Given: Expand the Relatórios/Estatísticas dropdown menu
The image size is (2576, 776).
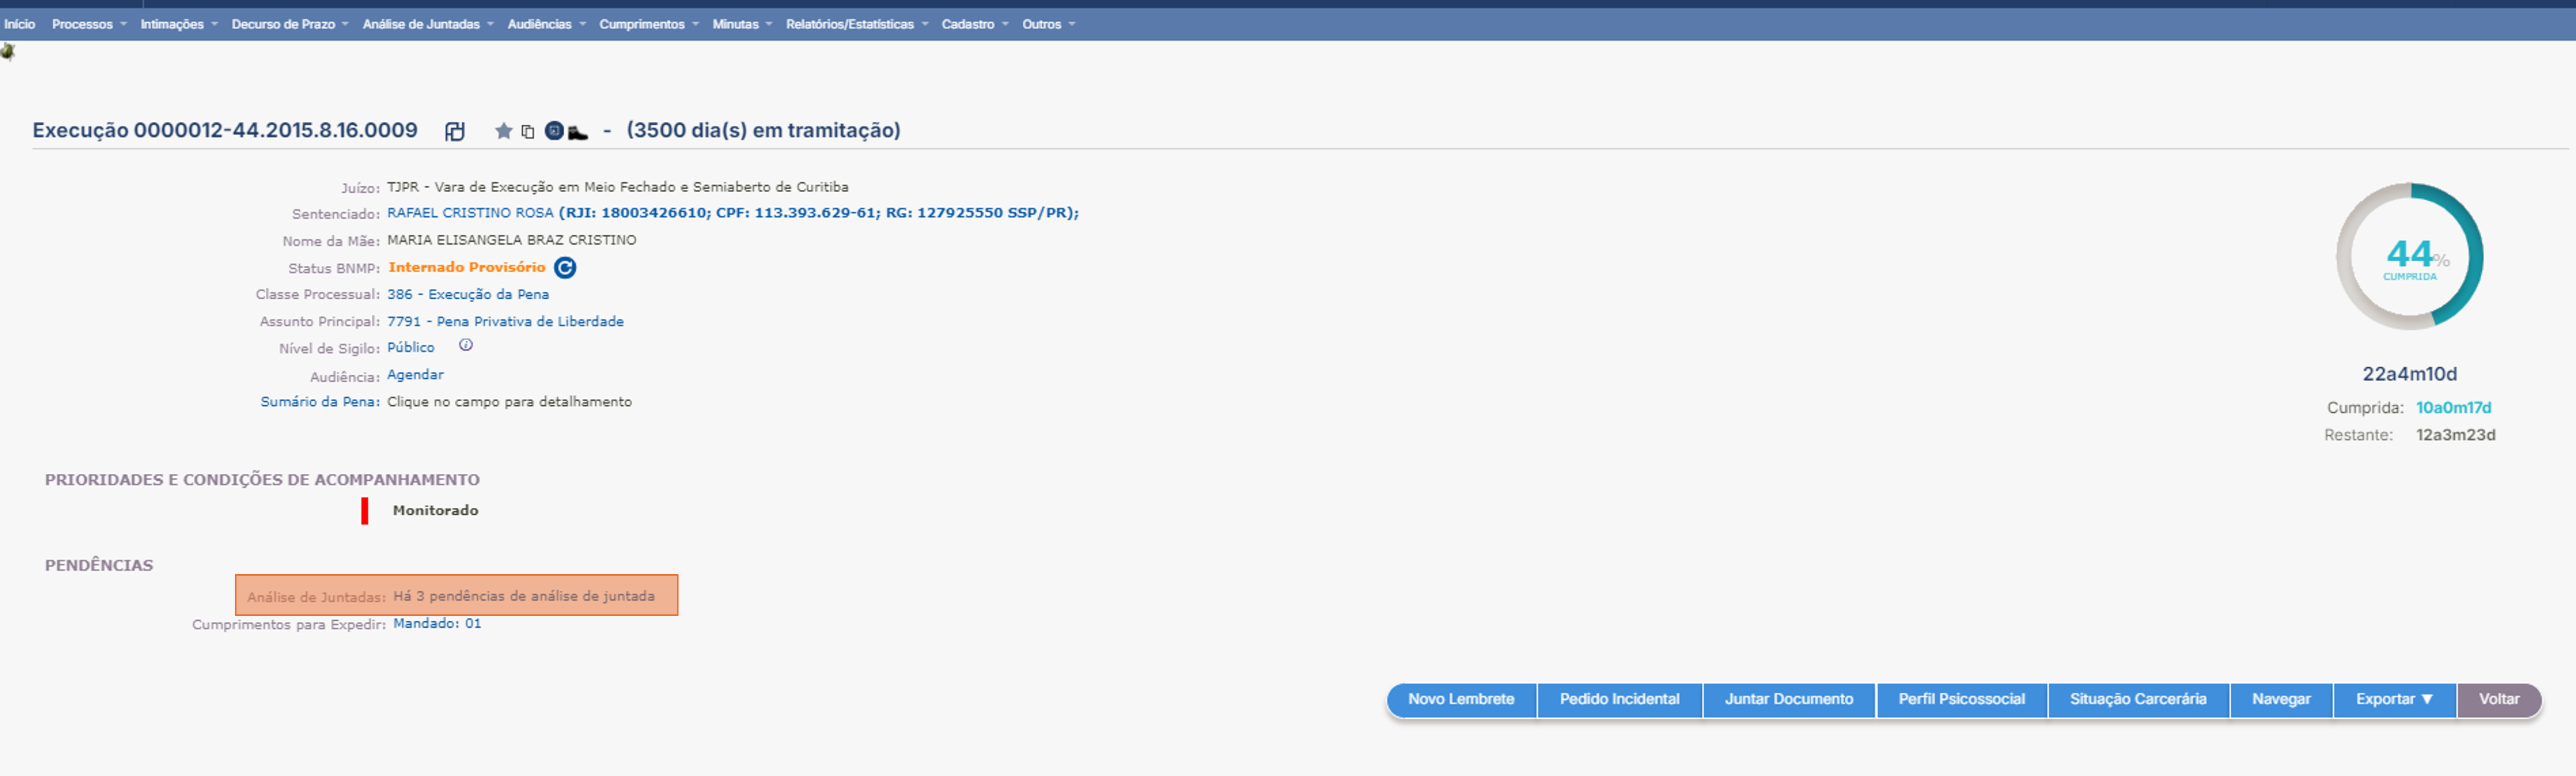Looking at the screenshot, I should coord(857,24).
